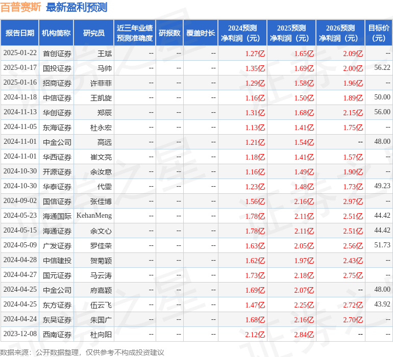This screenshot has height=357, width=393.
Task: Select the 报告日期 column header
Action: click(20, 33)
